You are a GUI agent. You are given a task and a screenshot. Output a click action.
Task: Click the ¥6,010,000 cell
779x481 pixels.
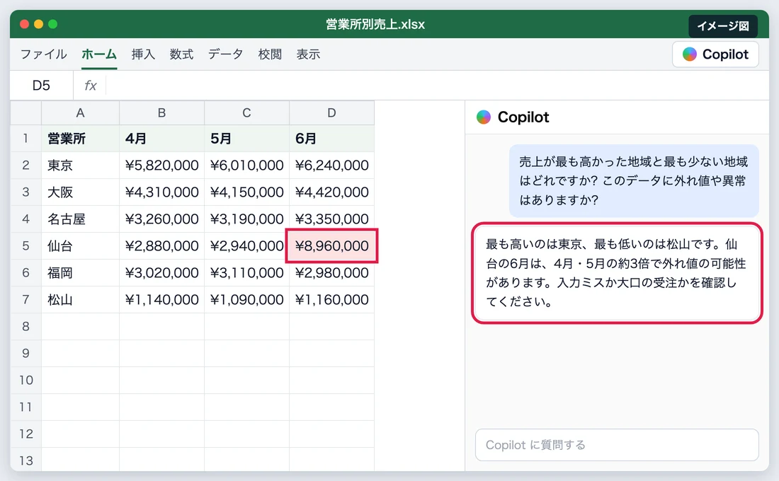246,165
